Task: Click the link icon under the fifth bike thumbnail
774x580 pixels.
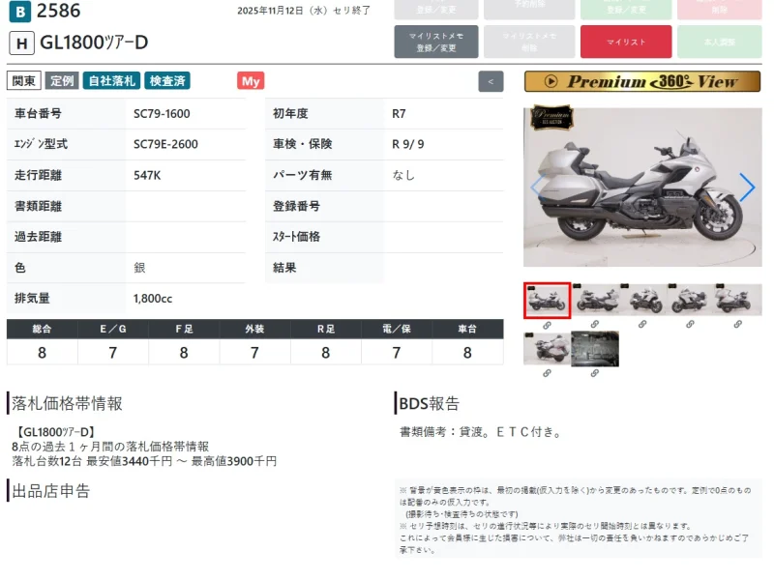Action: coord(737,324)
